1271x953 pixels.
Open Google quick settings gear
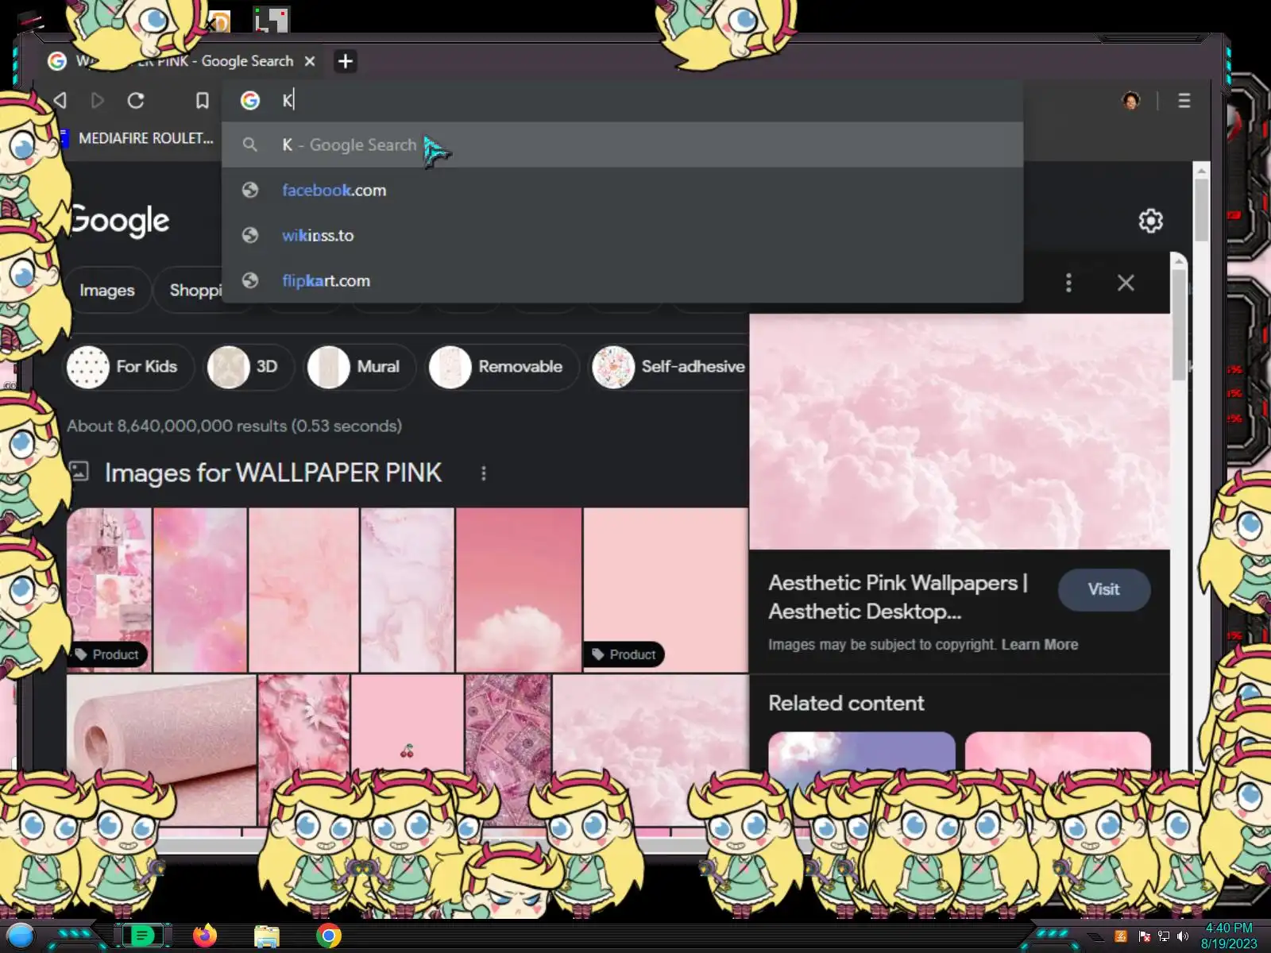pyautogui.click(x=1151, y=221)
